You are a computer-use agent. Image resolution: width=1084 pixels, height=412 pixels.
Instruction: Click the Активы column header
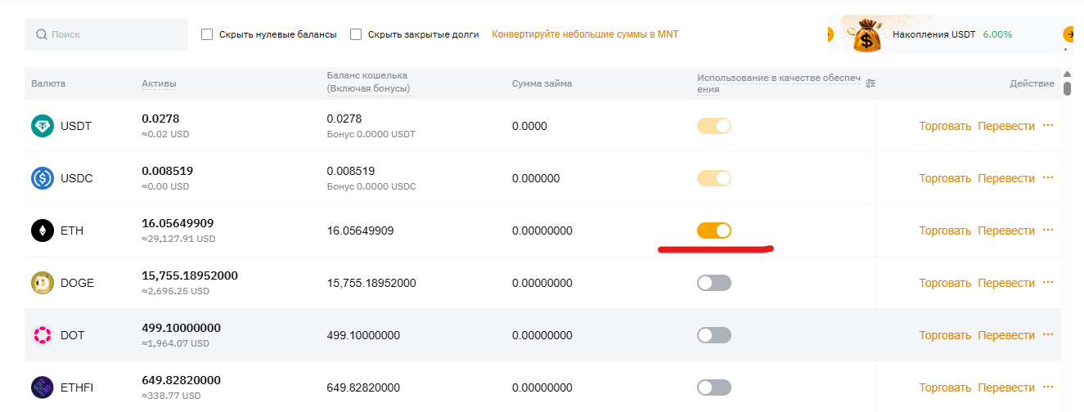(x=159, y=83)
